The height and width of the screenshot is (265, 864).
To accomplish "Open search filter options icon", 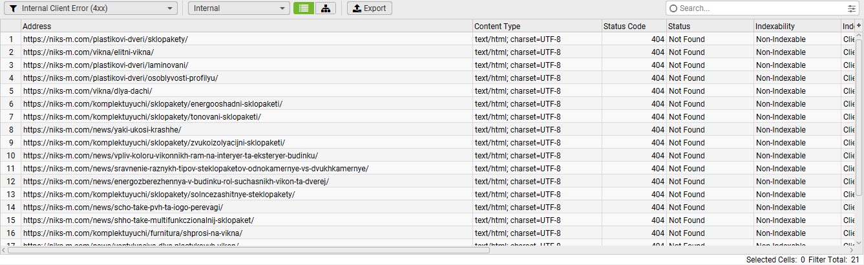I will tap(851, 8).
